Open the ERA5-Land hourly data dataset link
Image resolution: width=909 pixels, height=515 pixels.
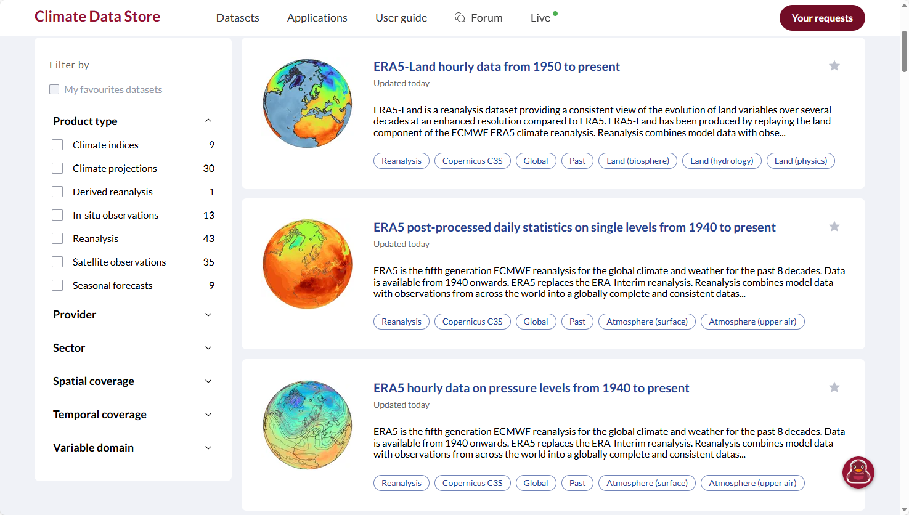497,66
